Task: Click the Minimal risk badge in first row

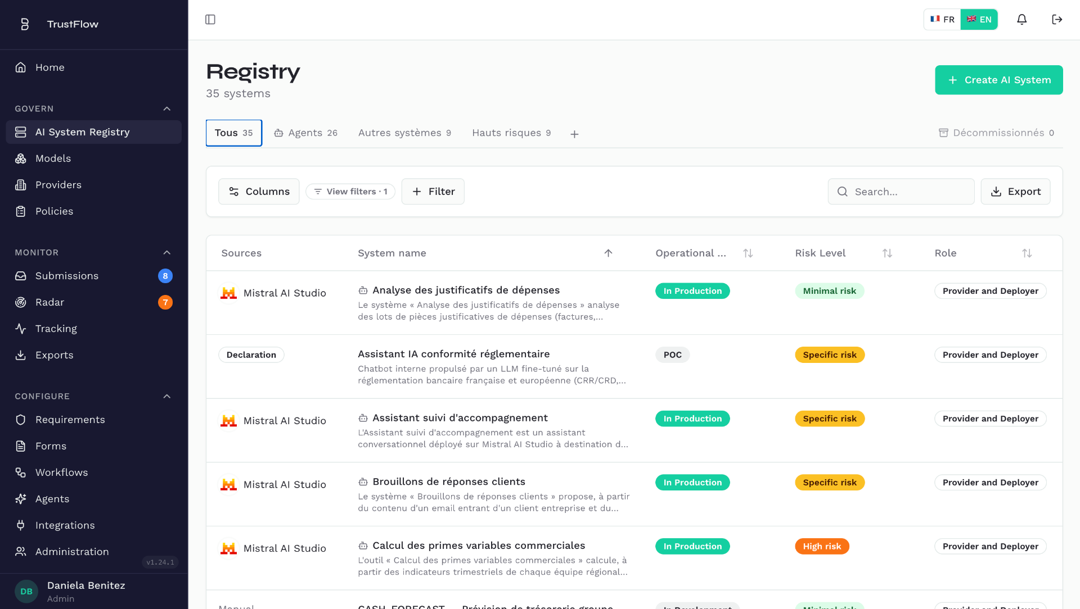Action: click(x=829, y=291)
